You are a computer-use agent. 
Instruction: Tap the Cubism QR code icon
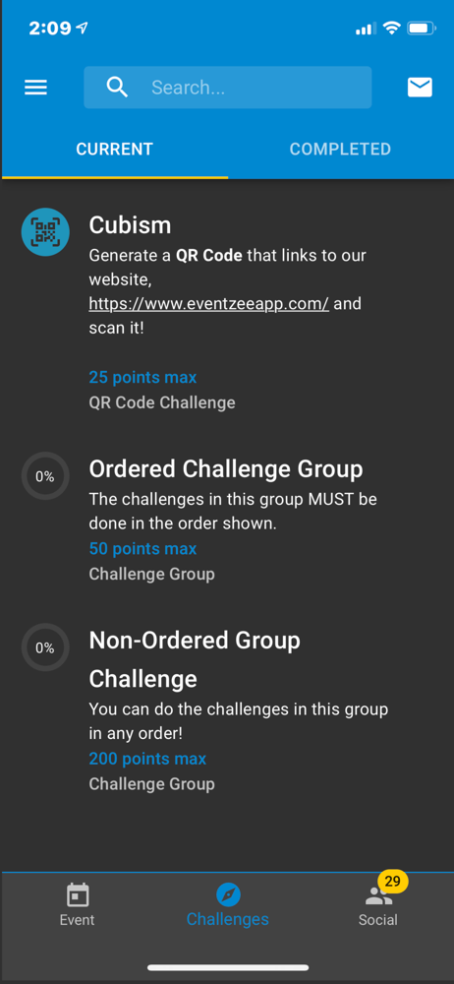[x=45, y=232]
